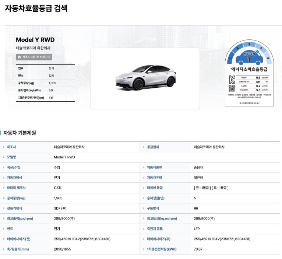Click the 자동차유형 value 일반형

[x=198, y=178]
